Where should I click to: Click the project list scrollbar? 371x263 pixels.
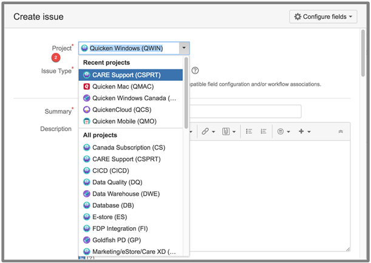[185, 97]
